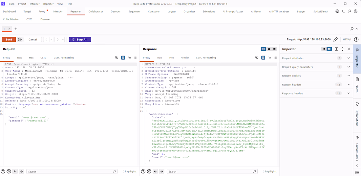Image resolution: width=361 pixels, height=176 pixels.
Task: Open history back dropdown arrow
Action: pos(51,39)
